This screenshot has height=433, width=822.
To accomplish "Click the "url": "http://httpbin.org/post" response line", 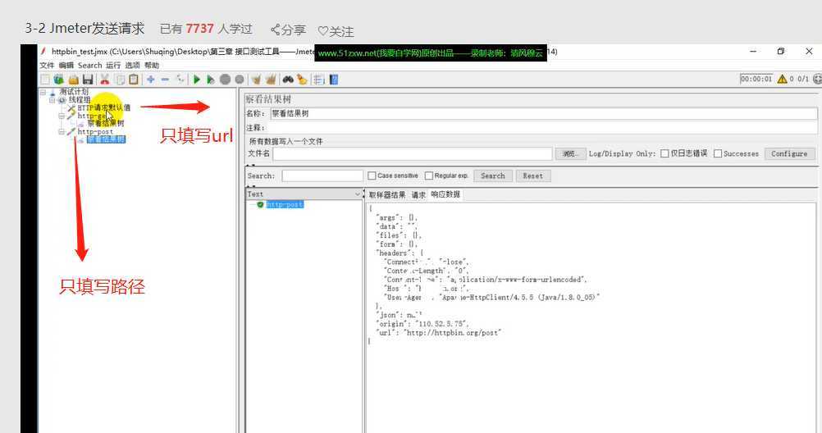I will coord(439,332).
